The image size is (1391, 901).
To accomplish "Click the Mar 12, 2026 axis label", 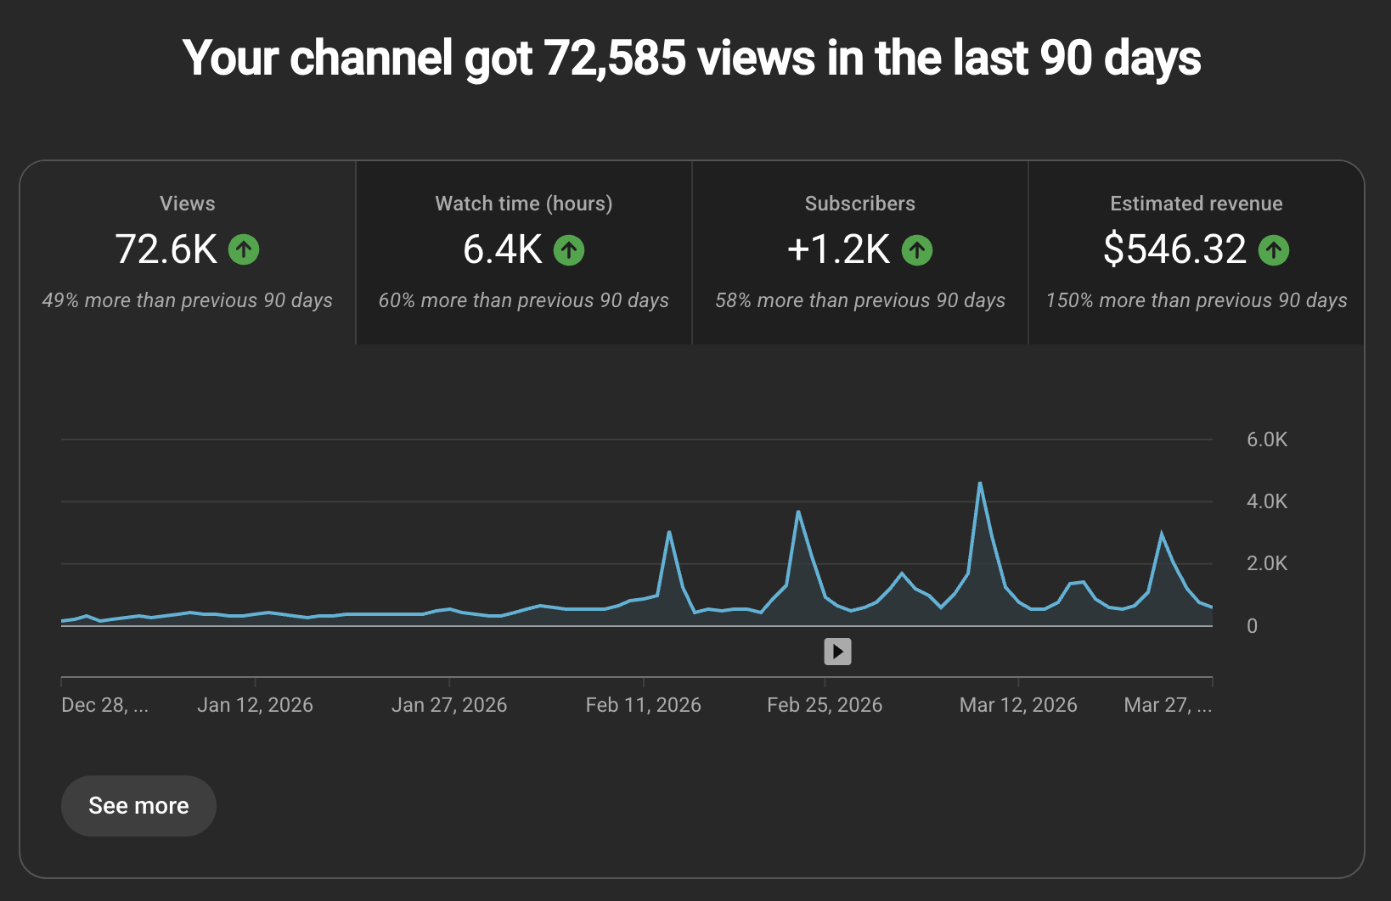I will pos(1018,704).
